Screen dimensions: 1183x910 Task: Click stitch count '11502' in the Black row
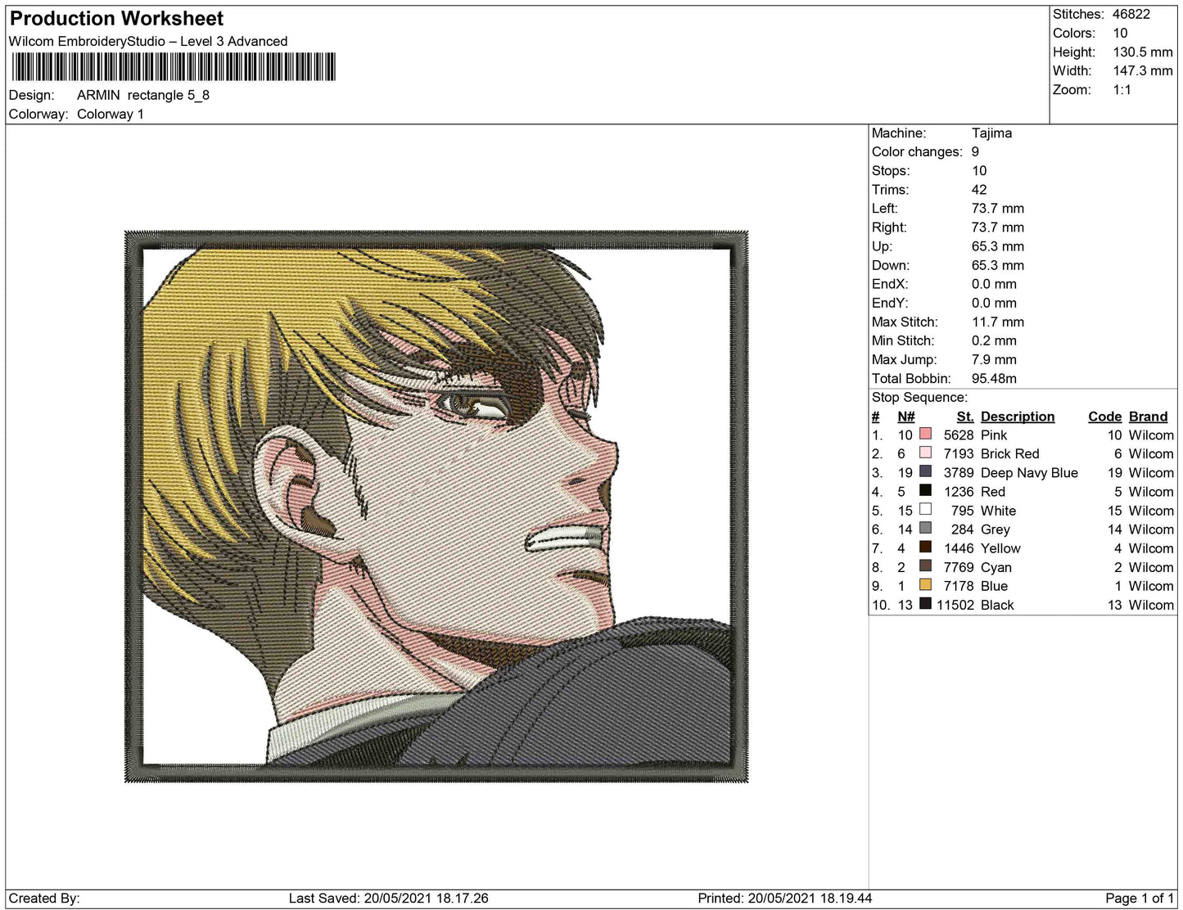click(955, 604)
